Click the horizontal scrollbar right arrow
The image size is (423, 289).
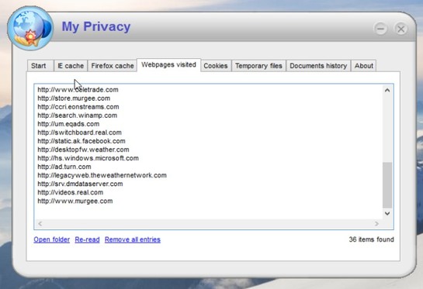tap(376, 224)
